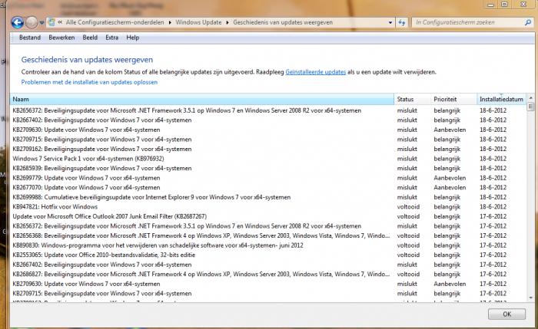
Task: Click 'Aanbevolen' priority of KB2677070 row
Action: 450,188
